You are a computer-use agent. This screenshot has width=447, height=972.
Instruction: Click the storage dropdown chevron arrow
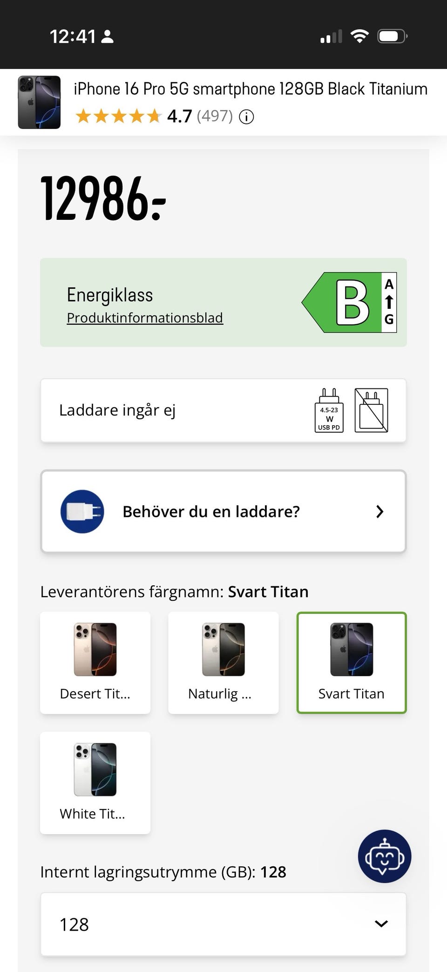(x=381, y=924)
